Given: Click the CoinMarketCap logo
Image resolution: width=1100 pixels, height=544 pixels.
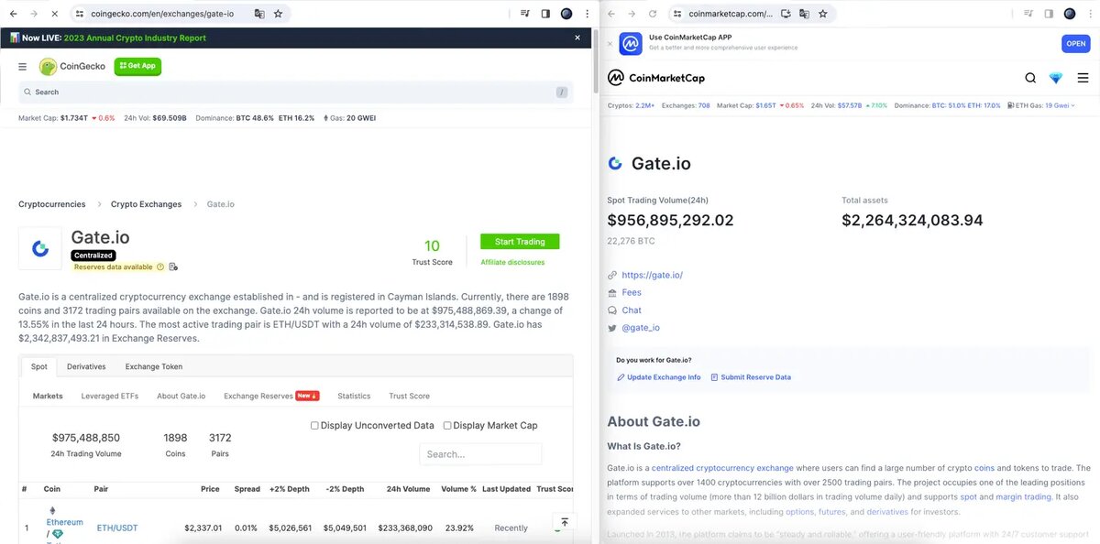Looking at the screenshot, I should tap(656, 78).
